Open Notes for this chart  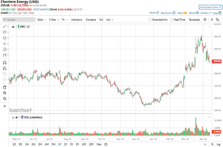[154, 13]
